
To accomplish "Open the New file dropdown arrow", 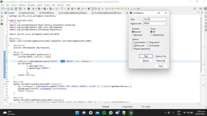I will 5,9.
